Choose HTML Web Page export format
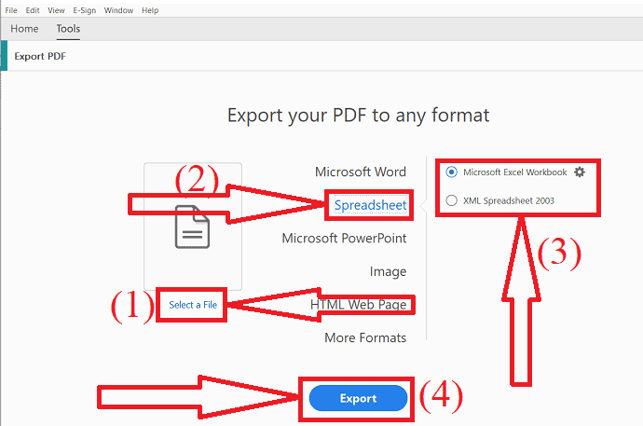Screen dimensions: 643x426 point(359,305)
